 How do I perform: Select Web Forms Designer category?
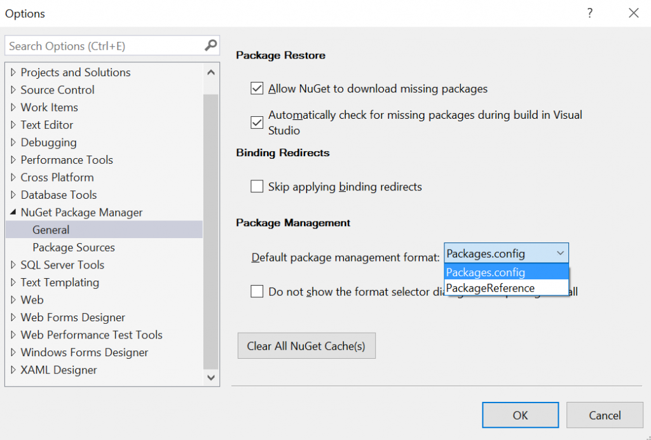pyautogui.click(x=72, y=317)
